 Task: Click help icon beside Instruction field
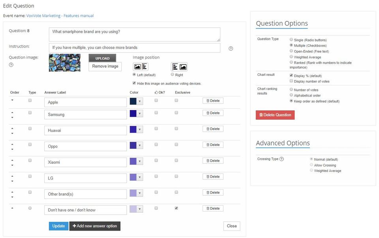point(231,49)
